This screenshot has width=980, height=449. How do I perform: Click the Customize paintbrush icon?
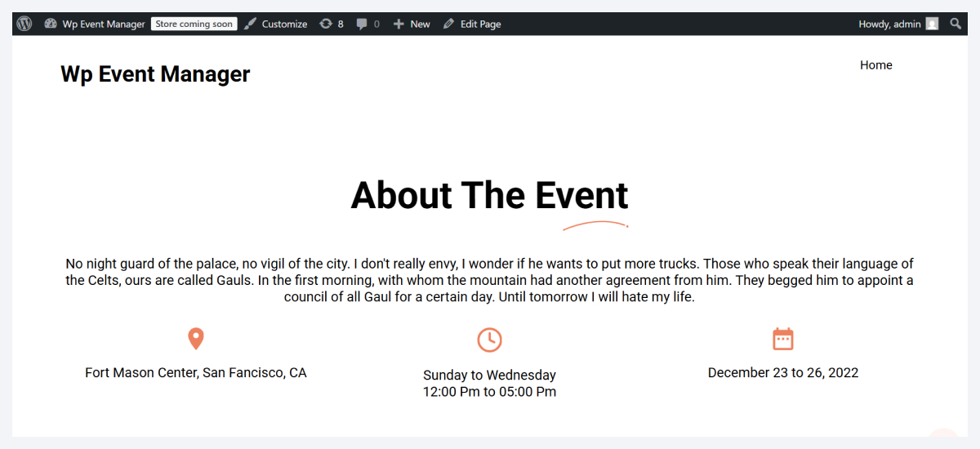coord(250,24)
